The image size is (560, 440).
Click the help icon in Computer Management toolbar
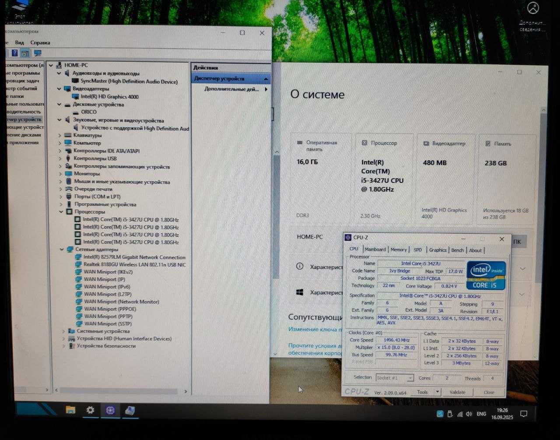click(x=14, y=53)
